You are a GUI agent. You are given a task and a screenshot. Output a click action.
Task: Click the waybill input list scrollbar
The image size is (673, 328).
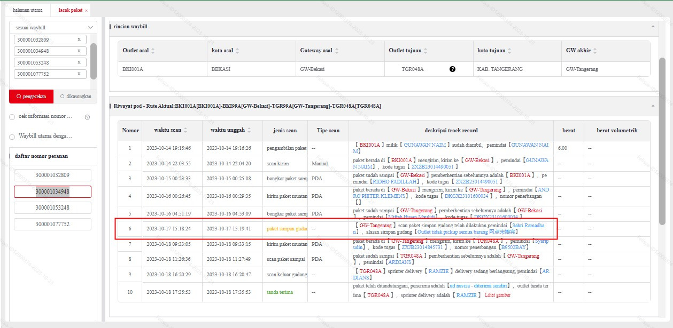coord(94,61)
